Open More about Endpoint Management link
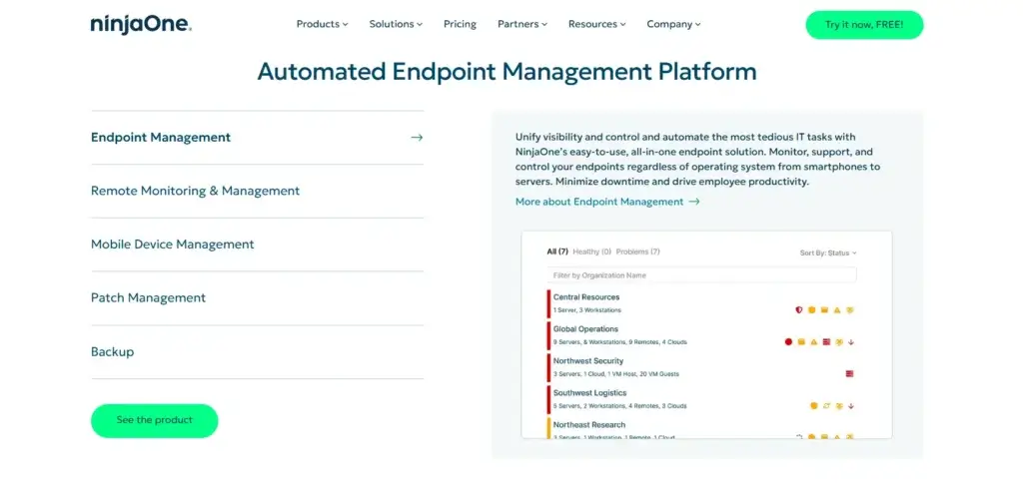Viewport: 1023px width, 498px height. tap(607, 202)
